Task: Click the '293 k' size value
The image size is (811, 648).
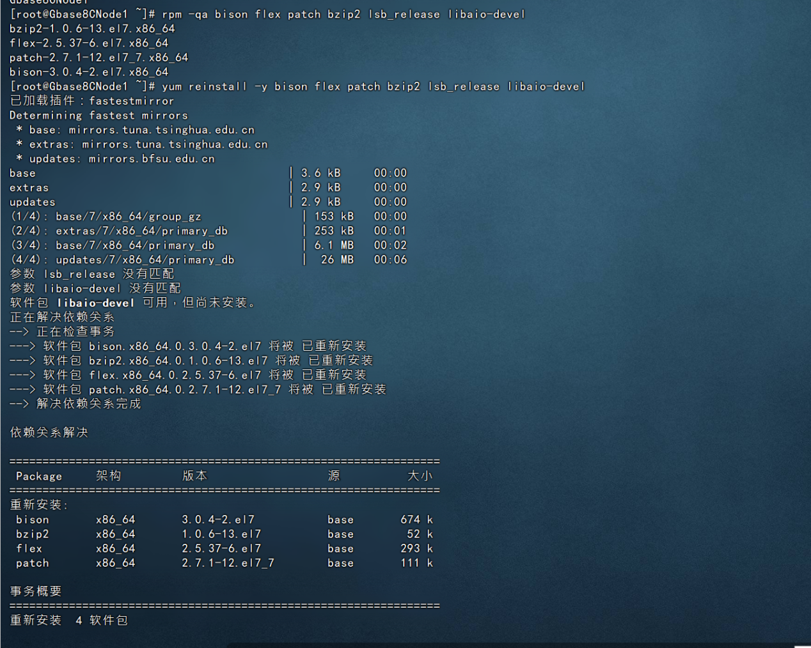Action: click(417, 548)
